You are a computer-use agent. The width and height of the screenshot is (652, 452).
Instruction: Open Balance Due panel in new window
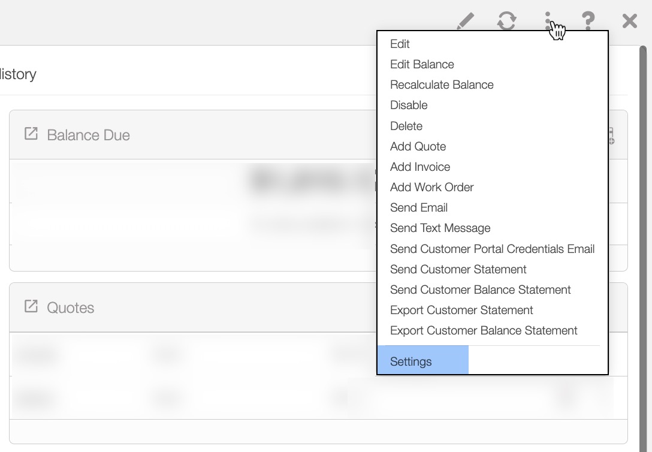click(x=31, y=134)
